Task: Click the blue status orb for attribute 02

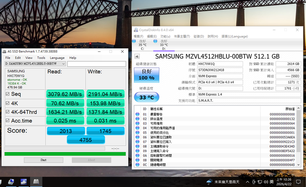Action: click(137, 119)
